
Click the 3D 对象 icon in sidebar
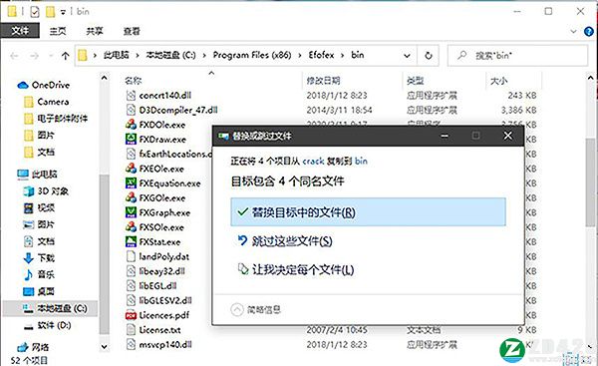pos(28,190)
